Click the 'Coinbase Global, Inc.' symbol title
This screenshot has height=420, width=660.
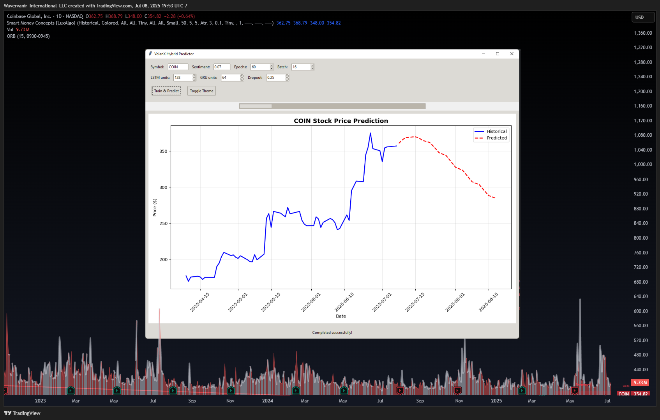(29, 16)
